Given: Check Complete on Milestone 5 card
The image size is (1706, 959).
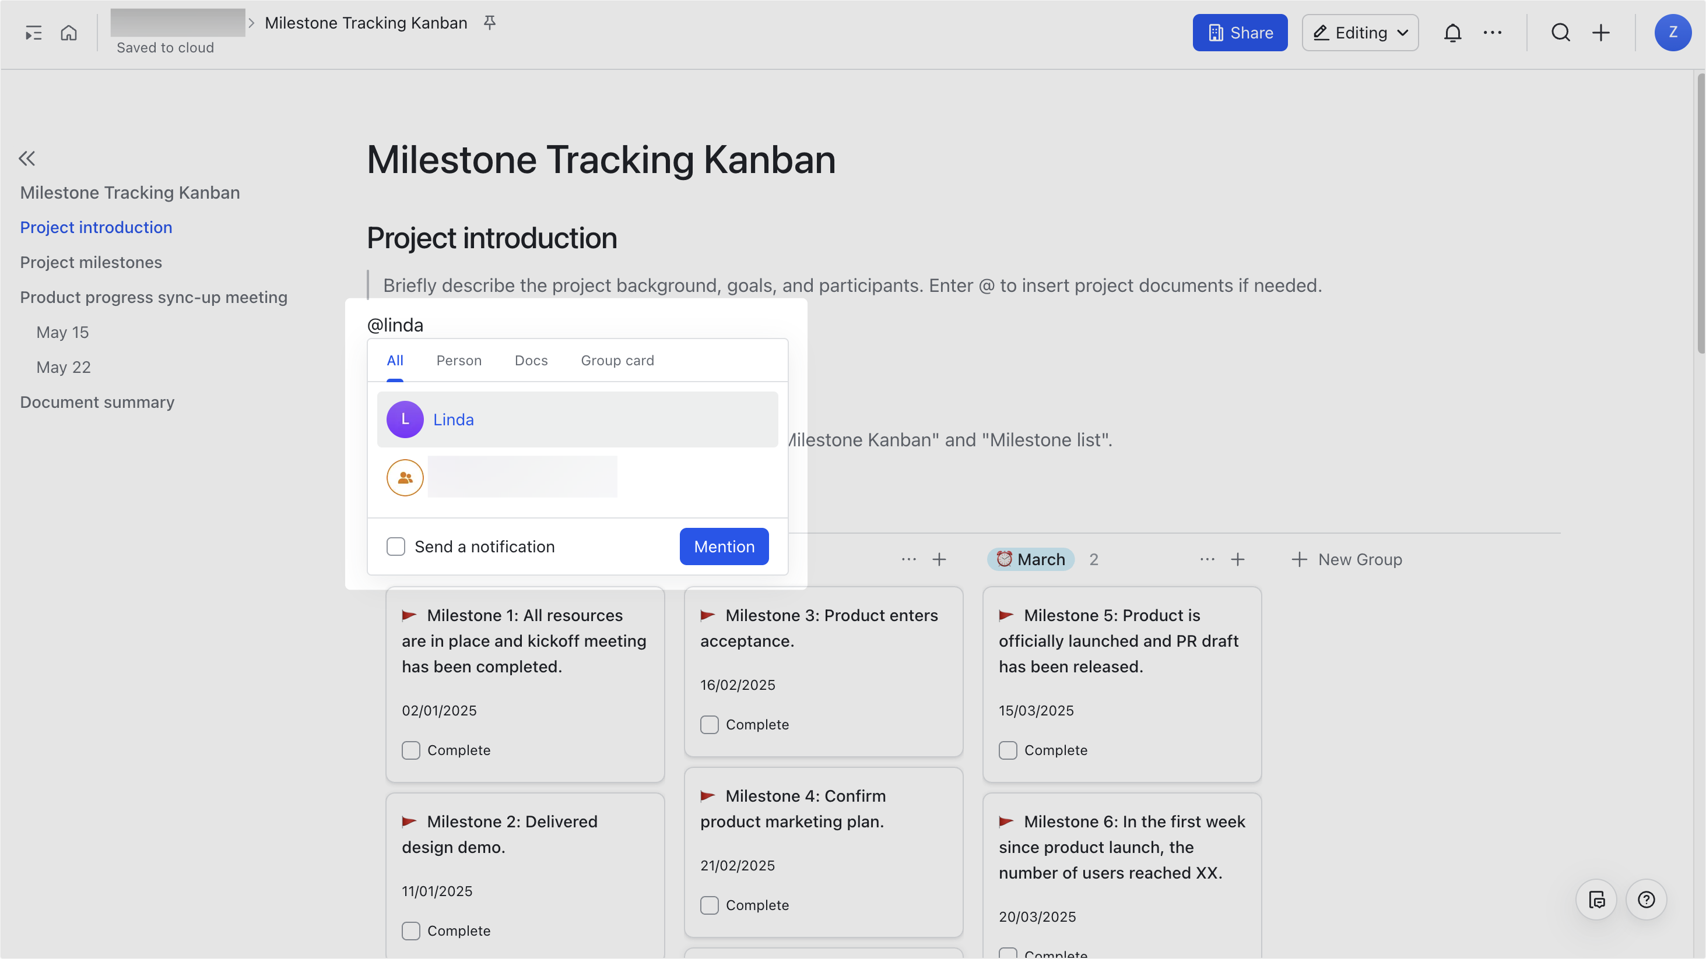Looking at the screenshot, I should (1008, 750).
